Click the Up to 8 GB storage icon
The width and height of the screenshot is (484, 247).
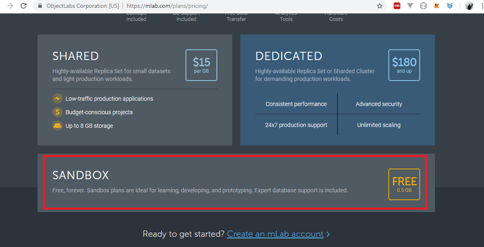tap(57, 126)
